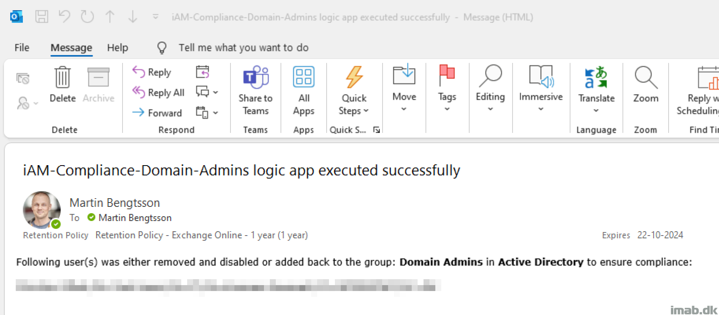
Task: Click sender name Martin Bengtsson
Action: pos(115,203)
